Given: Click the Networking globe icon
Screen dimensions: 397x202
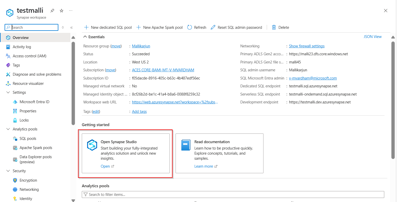Looking at the screenshot, I should point(15,190).
